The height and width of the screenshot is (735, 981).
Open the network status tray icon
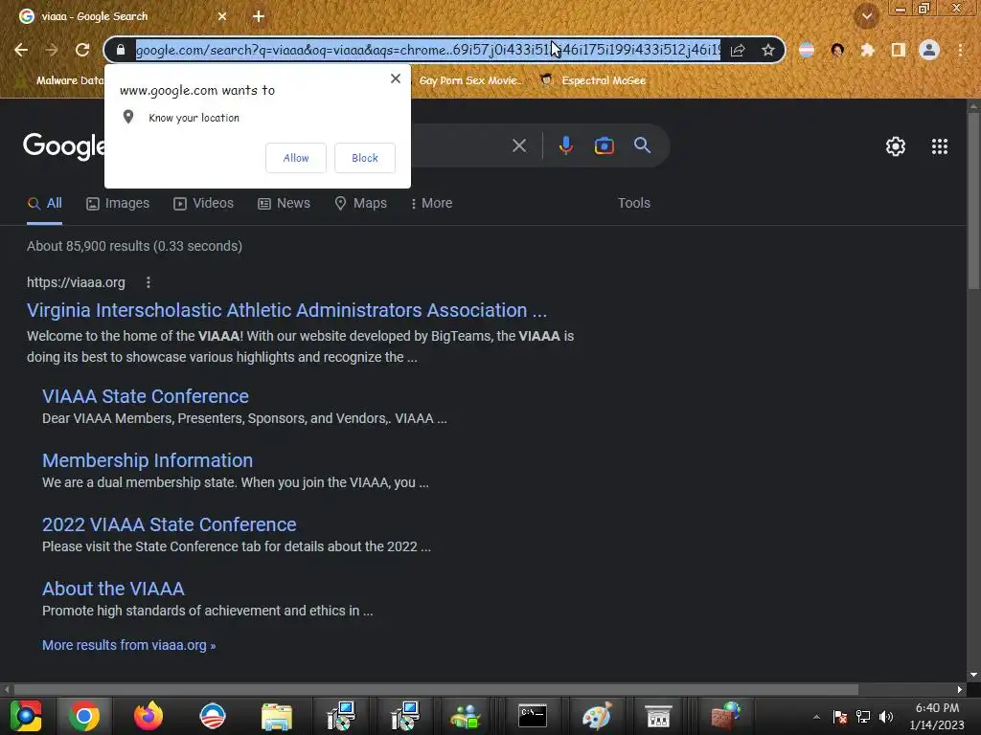863,717
